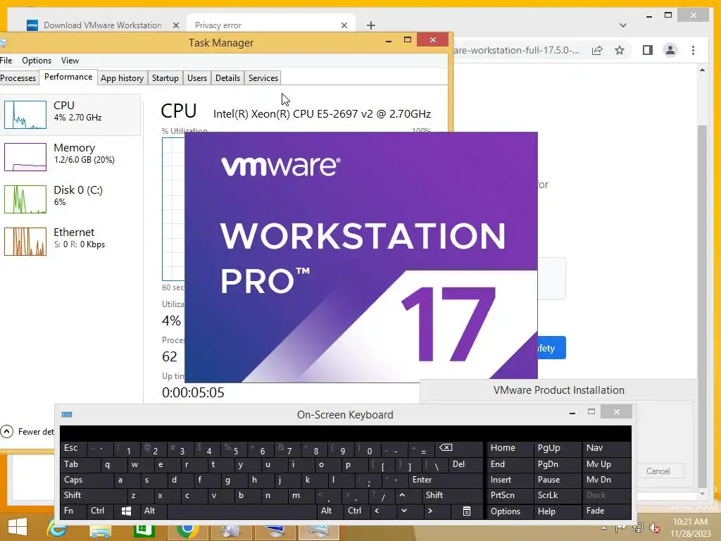Click the right arrow key on keyboard
Image resolution: width=721 pixels, height=541 pixels.
(x=430, y=511)
